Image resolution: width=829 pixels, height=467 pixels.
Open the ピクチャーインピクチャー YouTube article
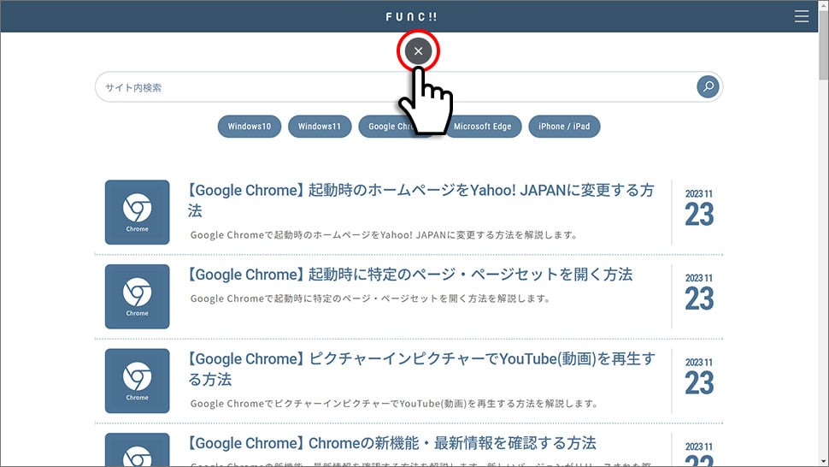pos(421,369)
